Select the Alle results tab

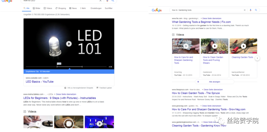[x=27, y=8]
